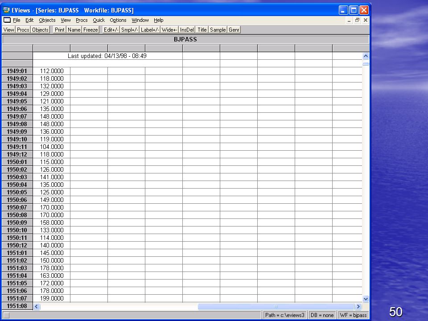Open the View menu
This screenshot has height=321, width=428.
coord(66,20)
